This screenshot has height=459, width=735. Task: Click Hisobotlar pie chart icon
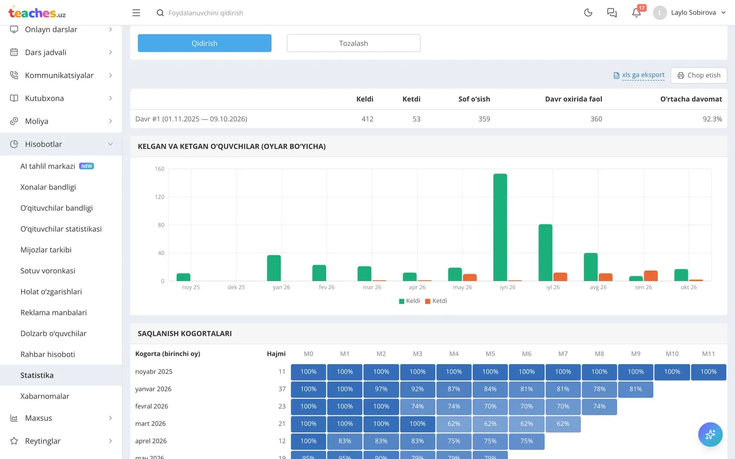[14, 144]
